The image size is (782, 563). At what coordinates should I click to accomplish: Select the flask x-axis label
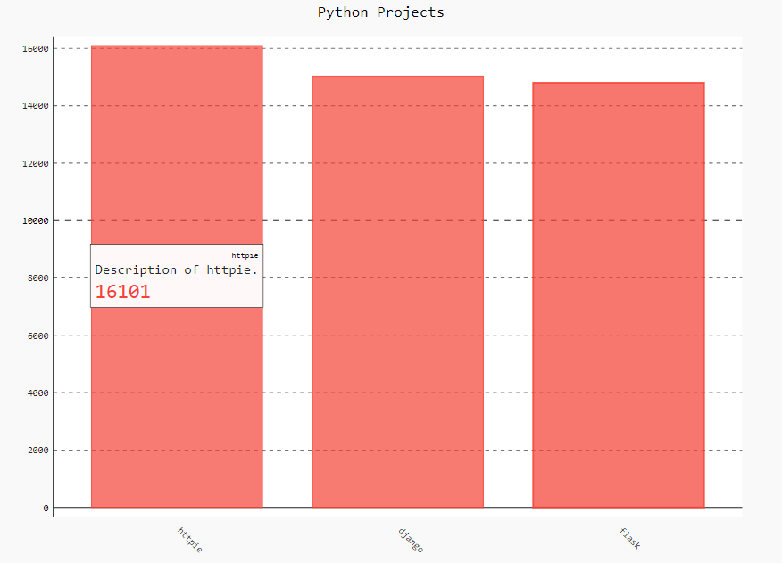[x=630, y=538]
